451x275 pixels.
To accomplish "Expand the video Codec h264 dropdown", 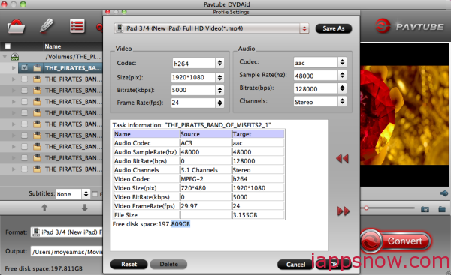I will point(198,64).
